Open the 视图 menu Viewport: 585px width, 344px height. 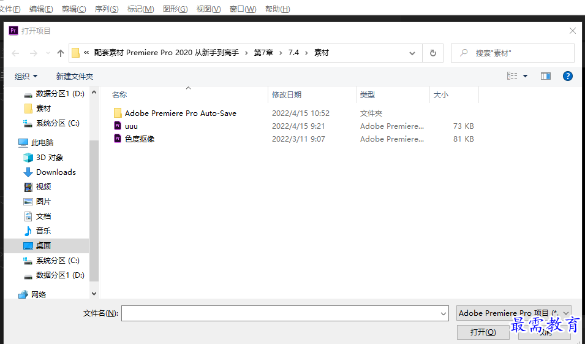[x=208, y=9]
